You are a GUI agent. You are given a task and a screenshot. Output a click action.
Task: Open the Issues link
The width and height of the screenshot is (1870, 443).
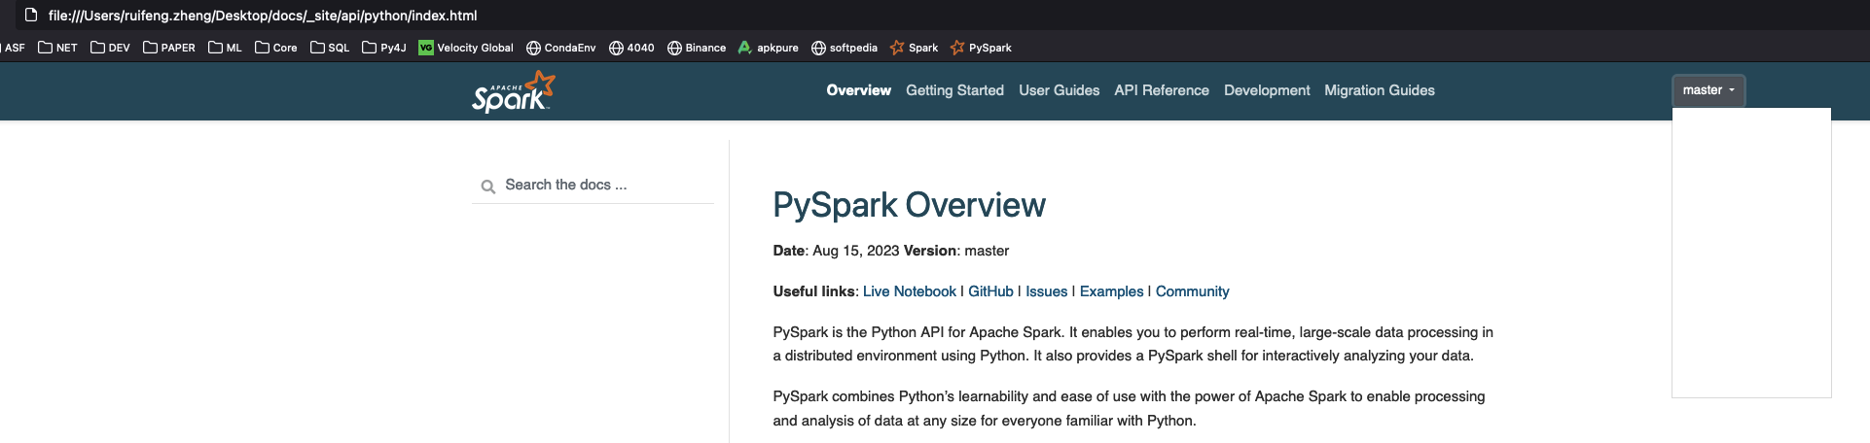click(1046, 291)
